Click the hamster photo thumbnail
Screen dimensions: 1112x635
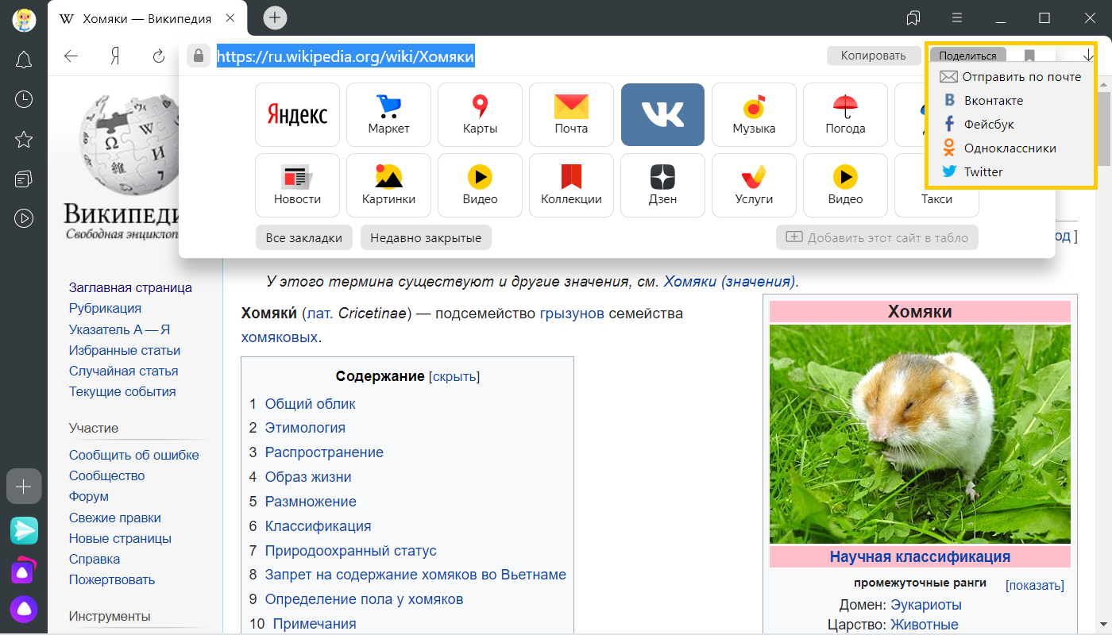pyautogui.click(x=920, y=433)
